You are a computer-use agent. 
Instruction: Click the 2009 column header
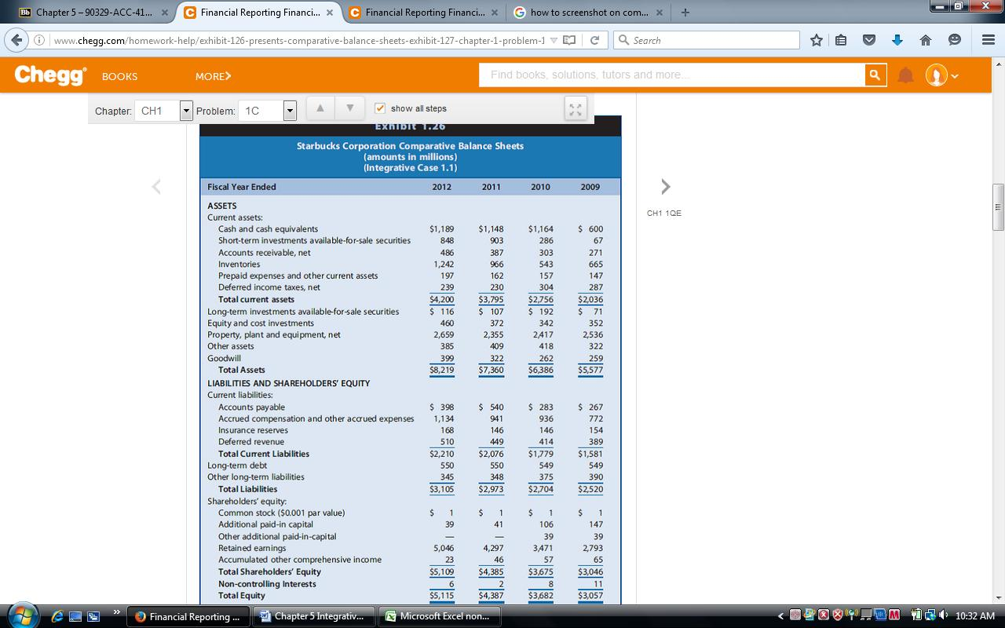tap(590, 187)
